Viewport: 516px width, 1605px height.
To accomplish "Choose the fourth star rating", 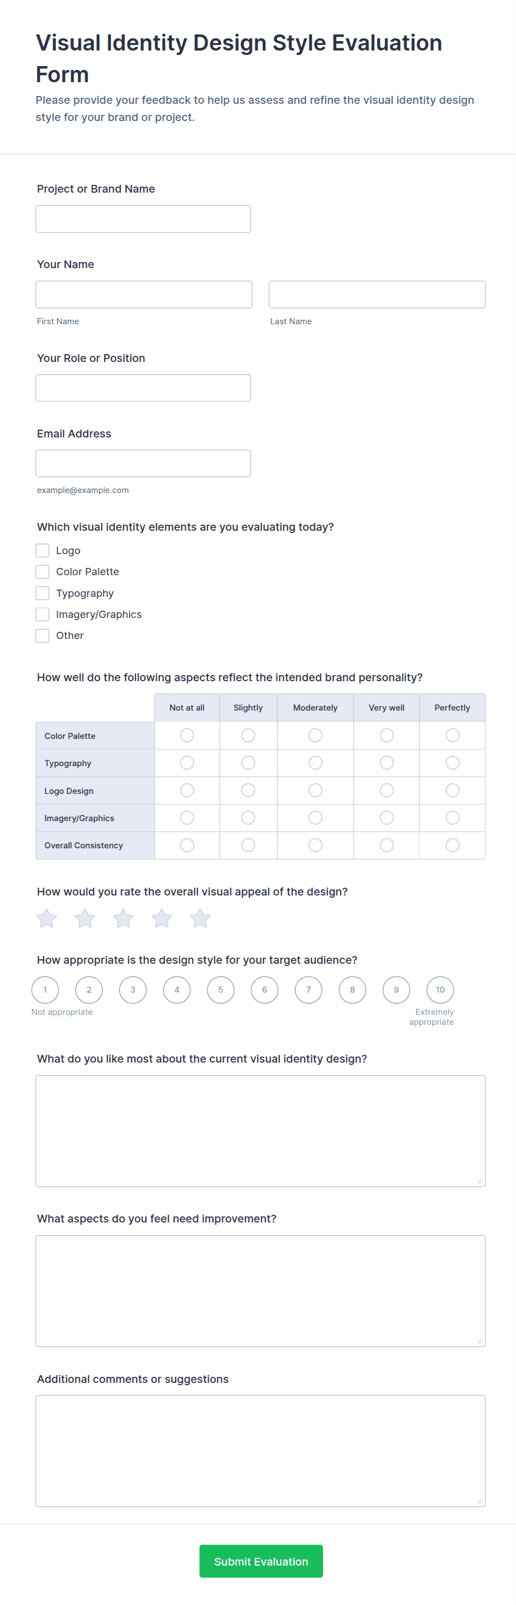I will coord(162,918).
